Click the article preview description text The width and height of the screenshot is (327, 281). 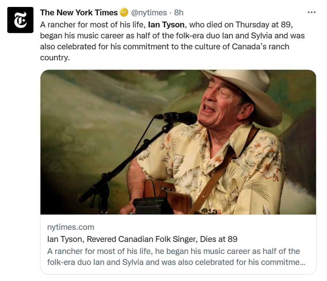tap(176, 257)
